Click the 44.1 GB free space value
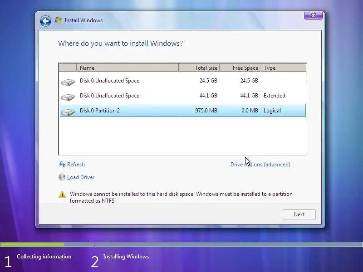Screen dimensions: 363x272 pyautogui.click(x=249, y=96)
